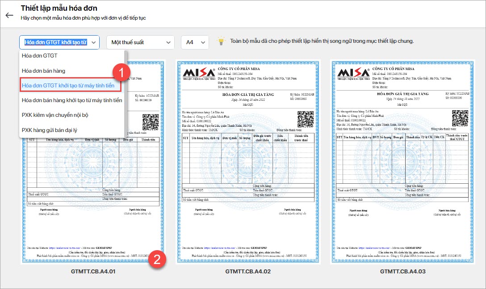Image resolution: width=486 pixels, height=289 pixels.
Task: Open the A4 paper size dropdown
Action: [195, 42]
